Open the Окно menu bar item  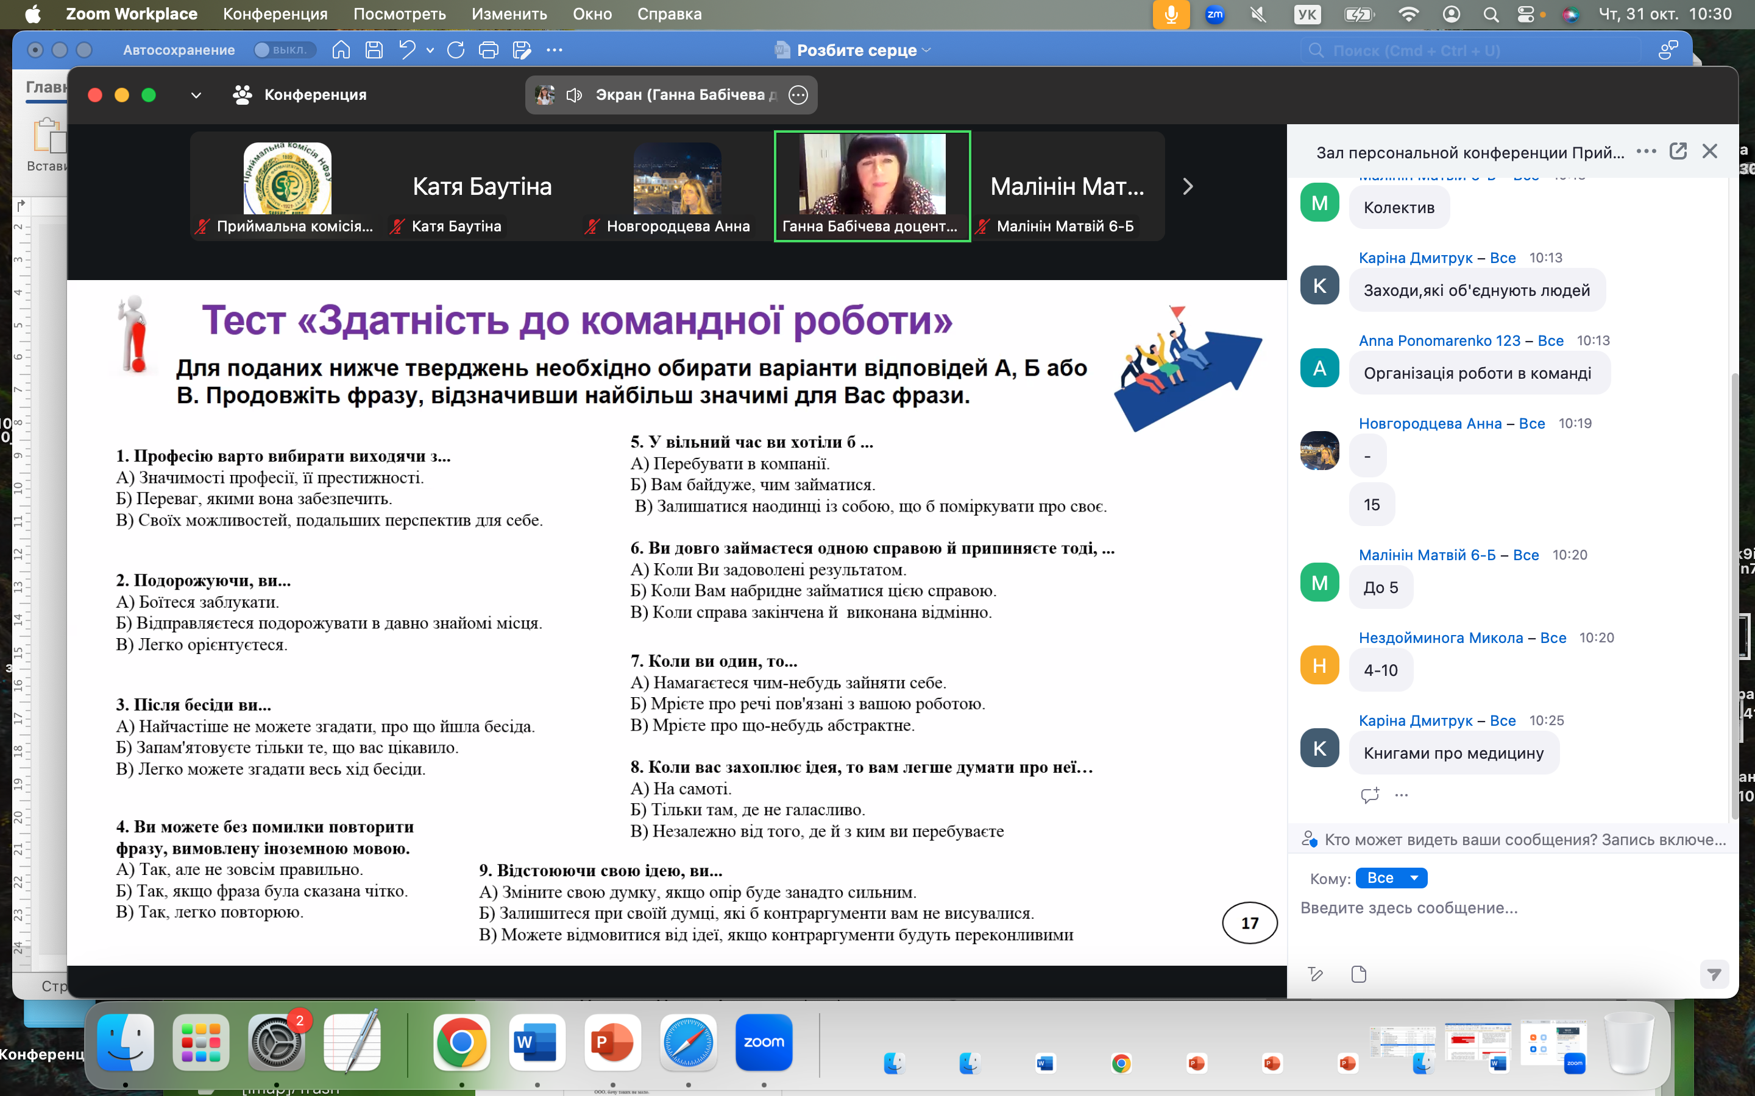click(592, 14)
